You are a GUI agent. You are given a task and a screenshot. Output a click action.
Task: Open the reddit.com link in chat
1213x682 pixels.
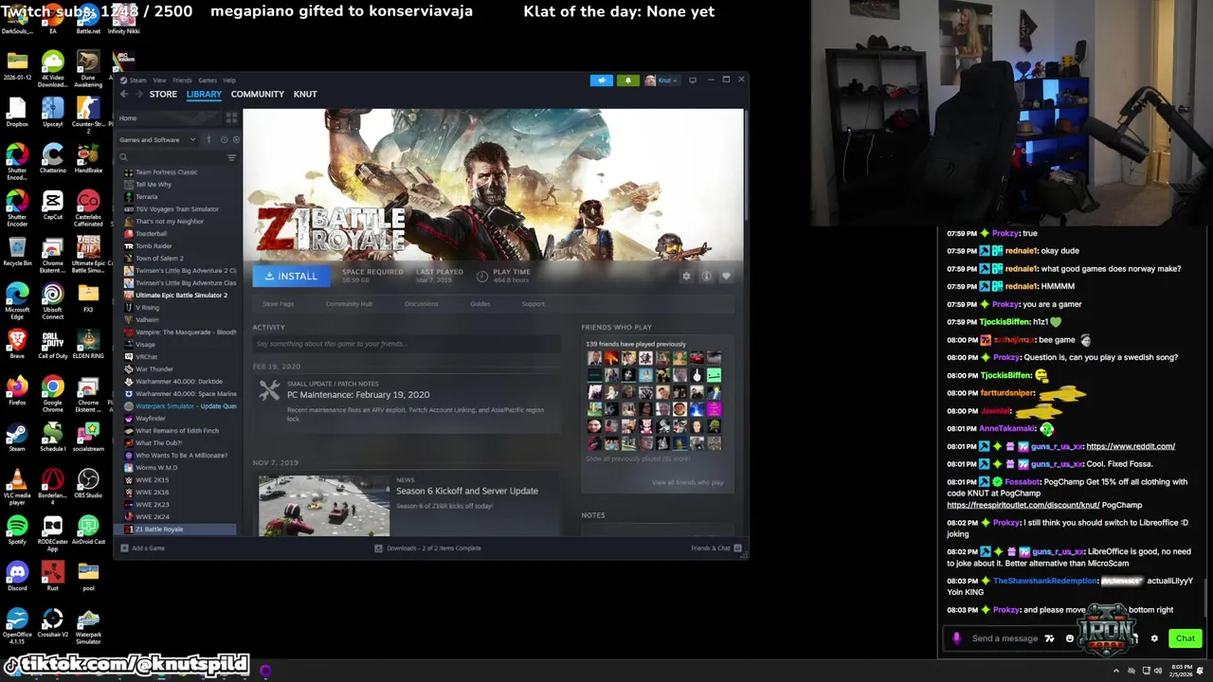pyautogui.click(x=1131, y=446)
